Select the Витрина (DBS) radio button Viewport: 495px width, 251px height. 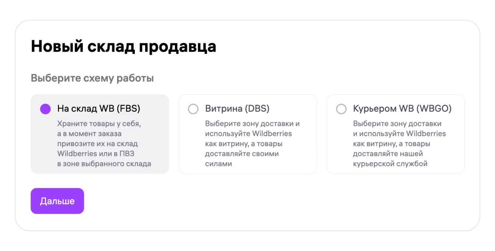(x=193, y=109)
